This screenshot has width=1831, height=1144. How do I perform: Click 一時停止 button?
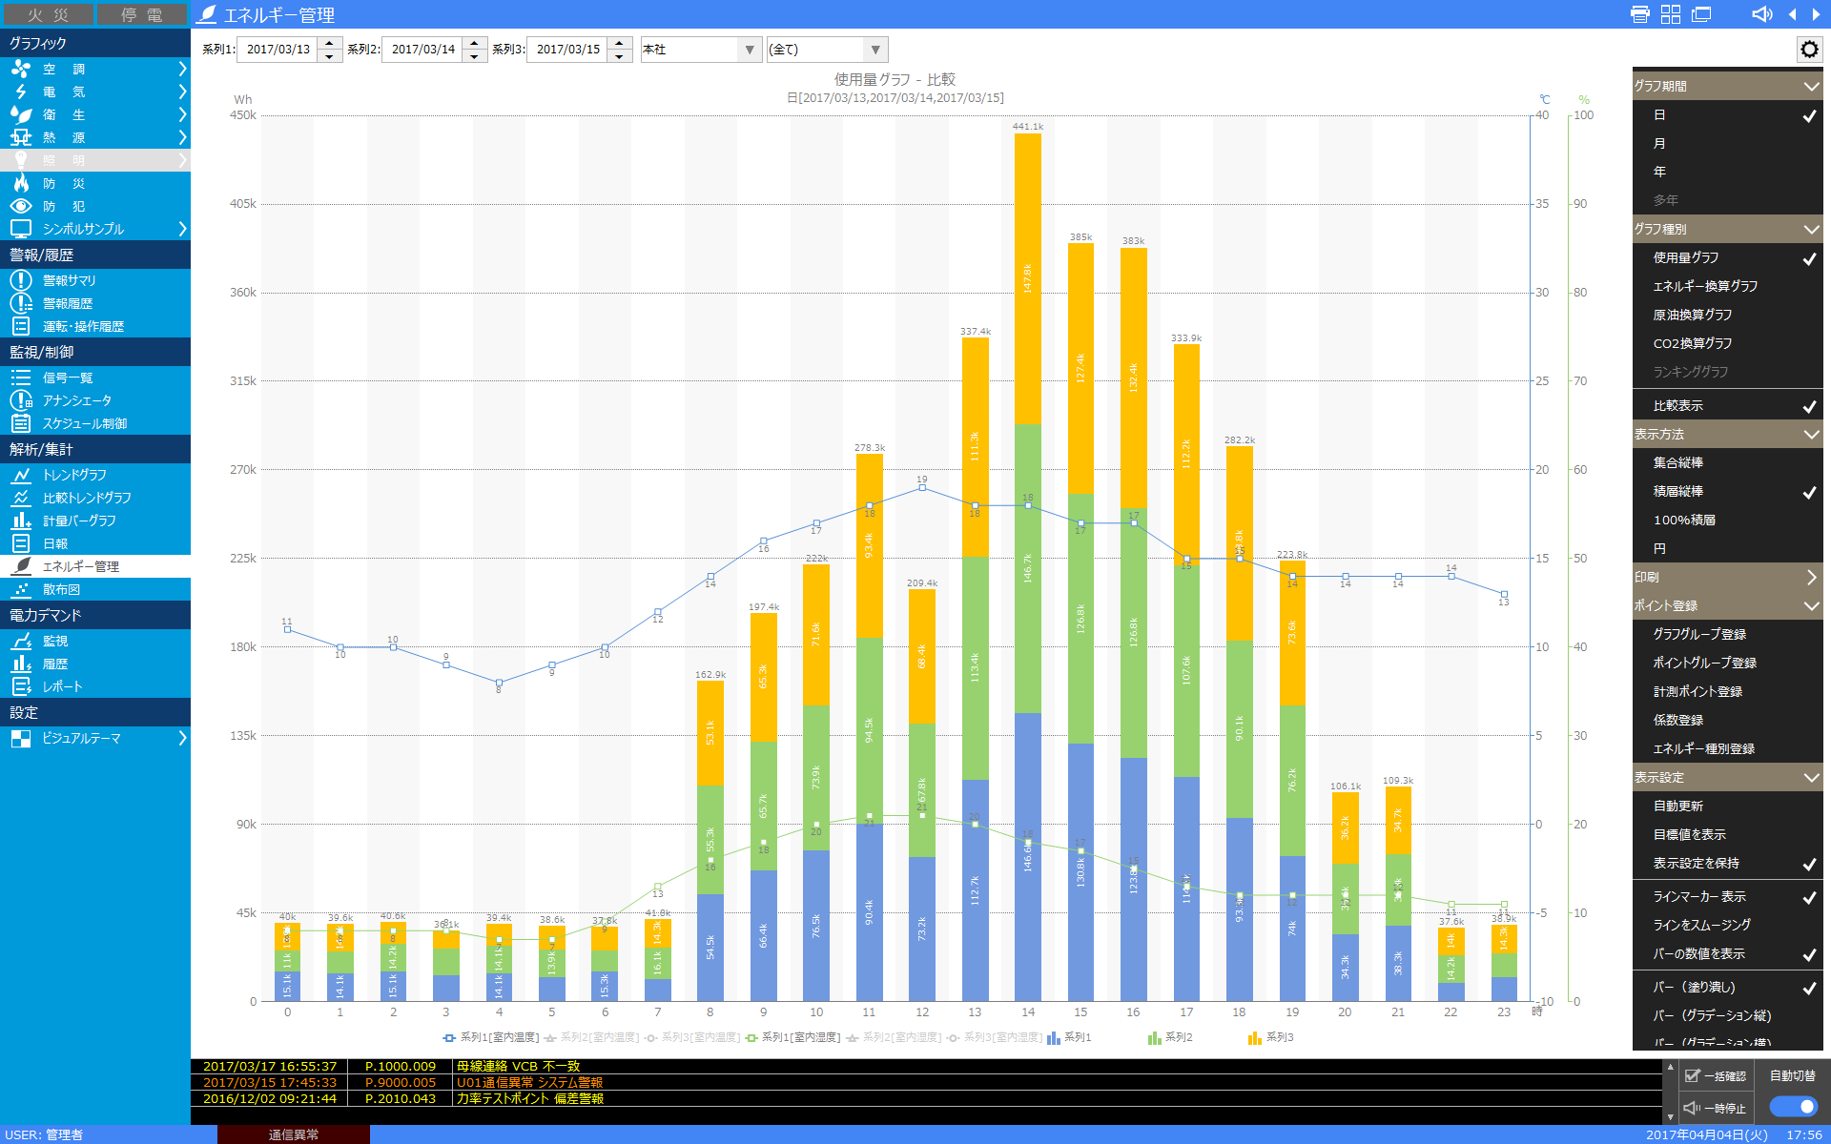tap(1715, 1108)
